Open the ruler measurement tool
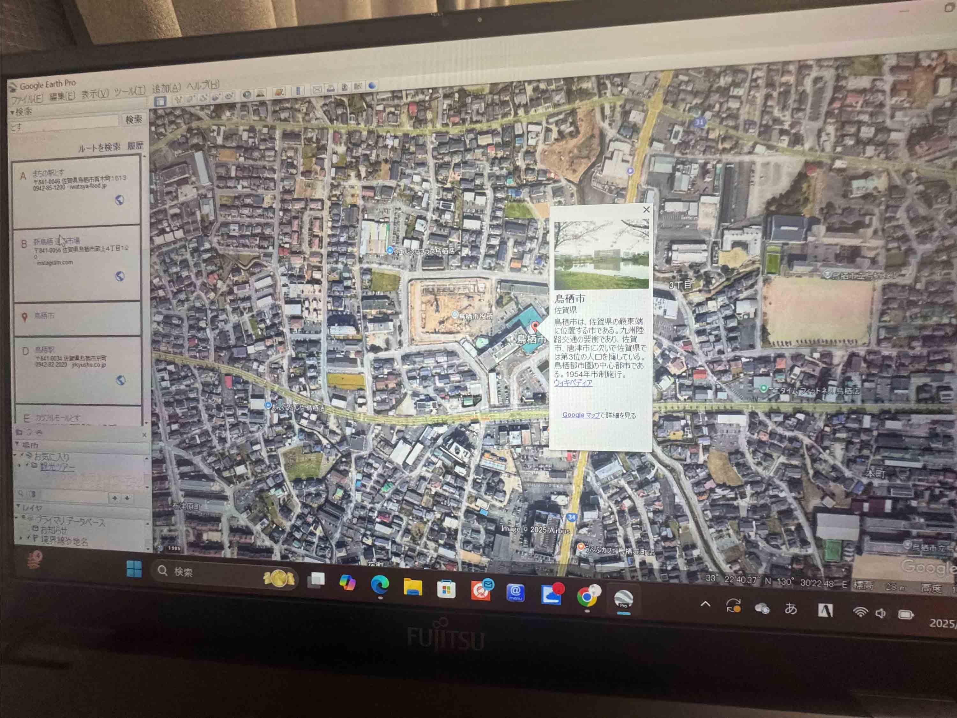Viewport: 957px width, 718px height. [x=298, y=91]
